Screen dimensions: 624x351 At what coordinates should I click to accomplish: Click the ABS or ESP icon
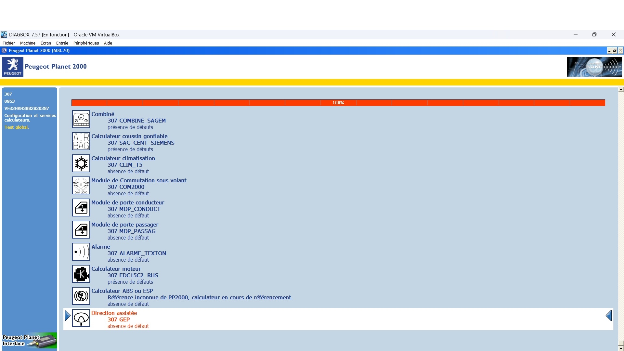(x=81, y=296)
